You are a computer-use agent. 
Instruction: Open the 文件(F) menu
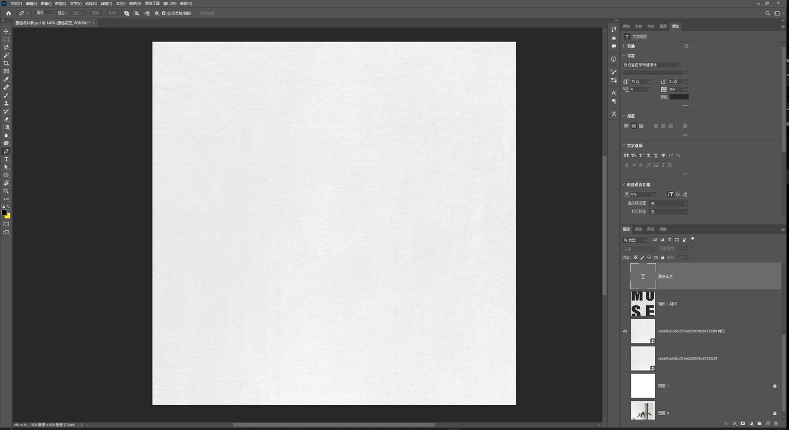16,3
